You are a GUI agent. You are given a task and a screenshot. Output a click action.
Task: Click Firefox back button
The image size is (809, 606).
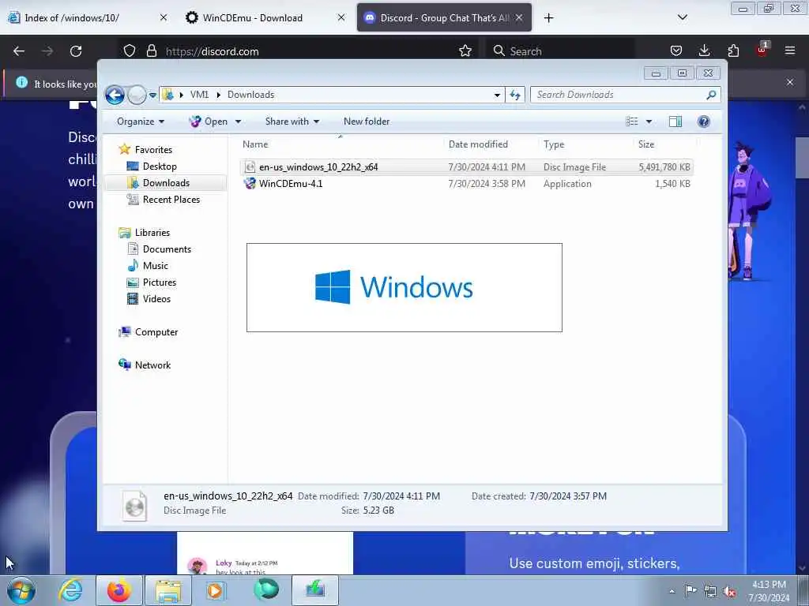[x=19, y=51]
